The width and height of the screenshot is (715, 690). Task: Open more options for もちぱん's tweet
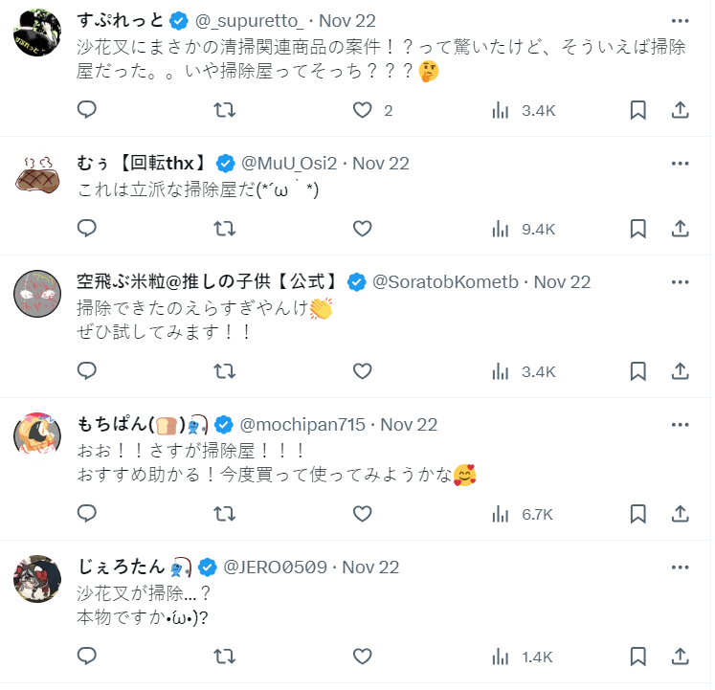tap(681, 424)
